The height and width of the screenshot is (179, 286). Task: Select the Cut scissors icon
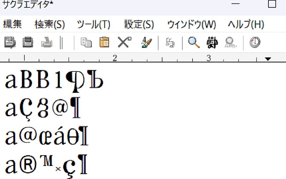pyautogui.click(x=123, y=42)
